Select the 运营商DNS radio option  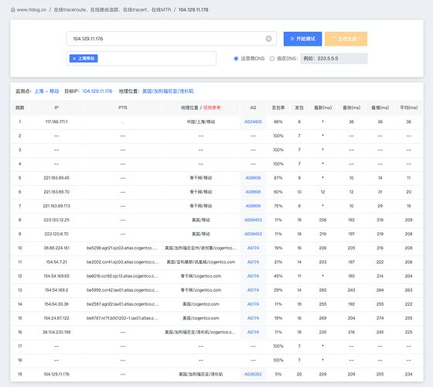(236, 59)
